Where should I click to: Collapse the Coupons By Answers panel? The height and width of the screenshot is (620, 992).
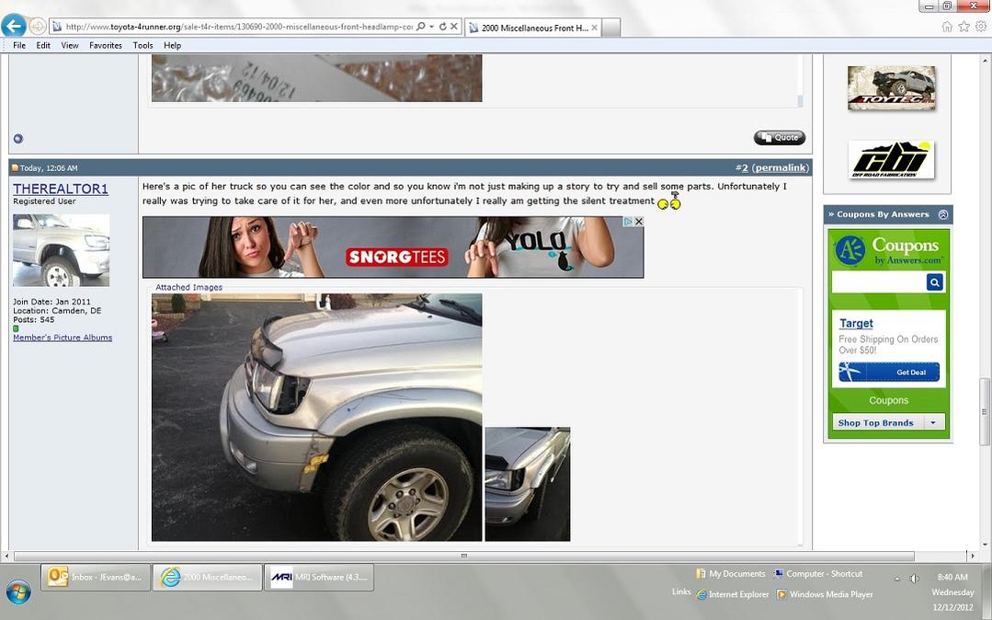click(942, 214)
